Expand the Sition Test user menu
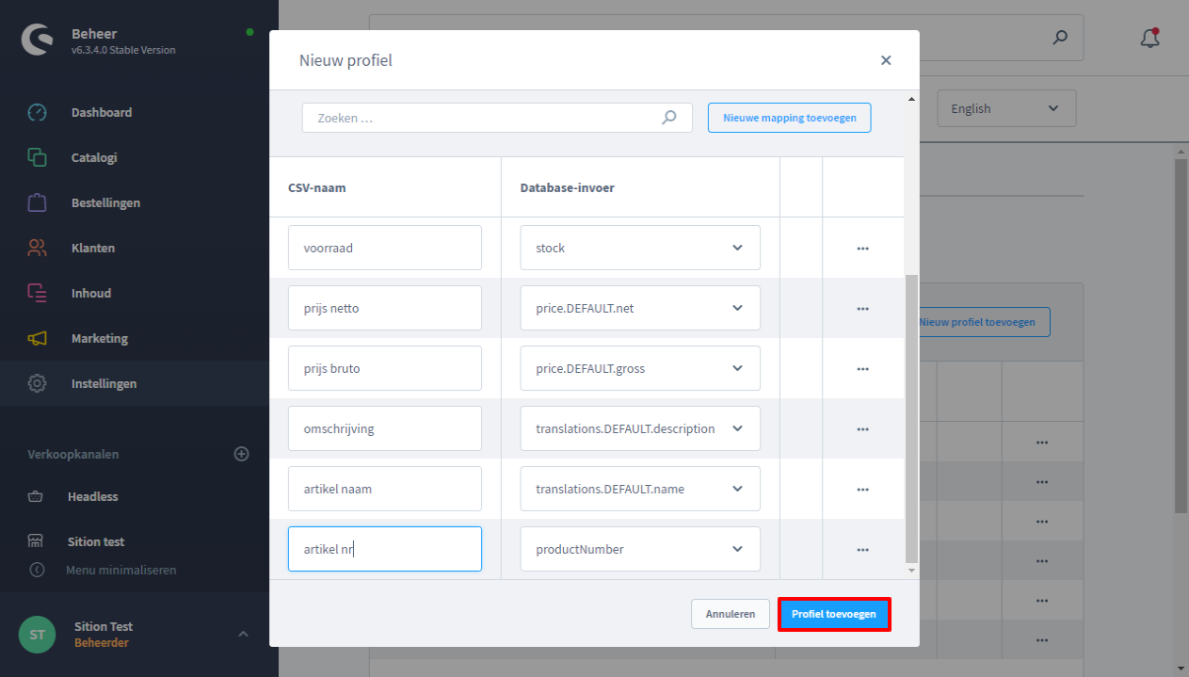Screen dimensions: 1189x677 pyautogui.click(x=243, y=634)
